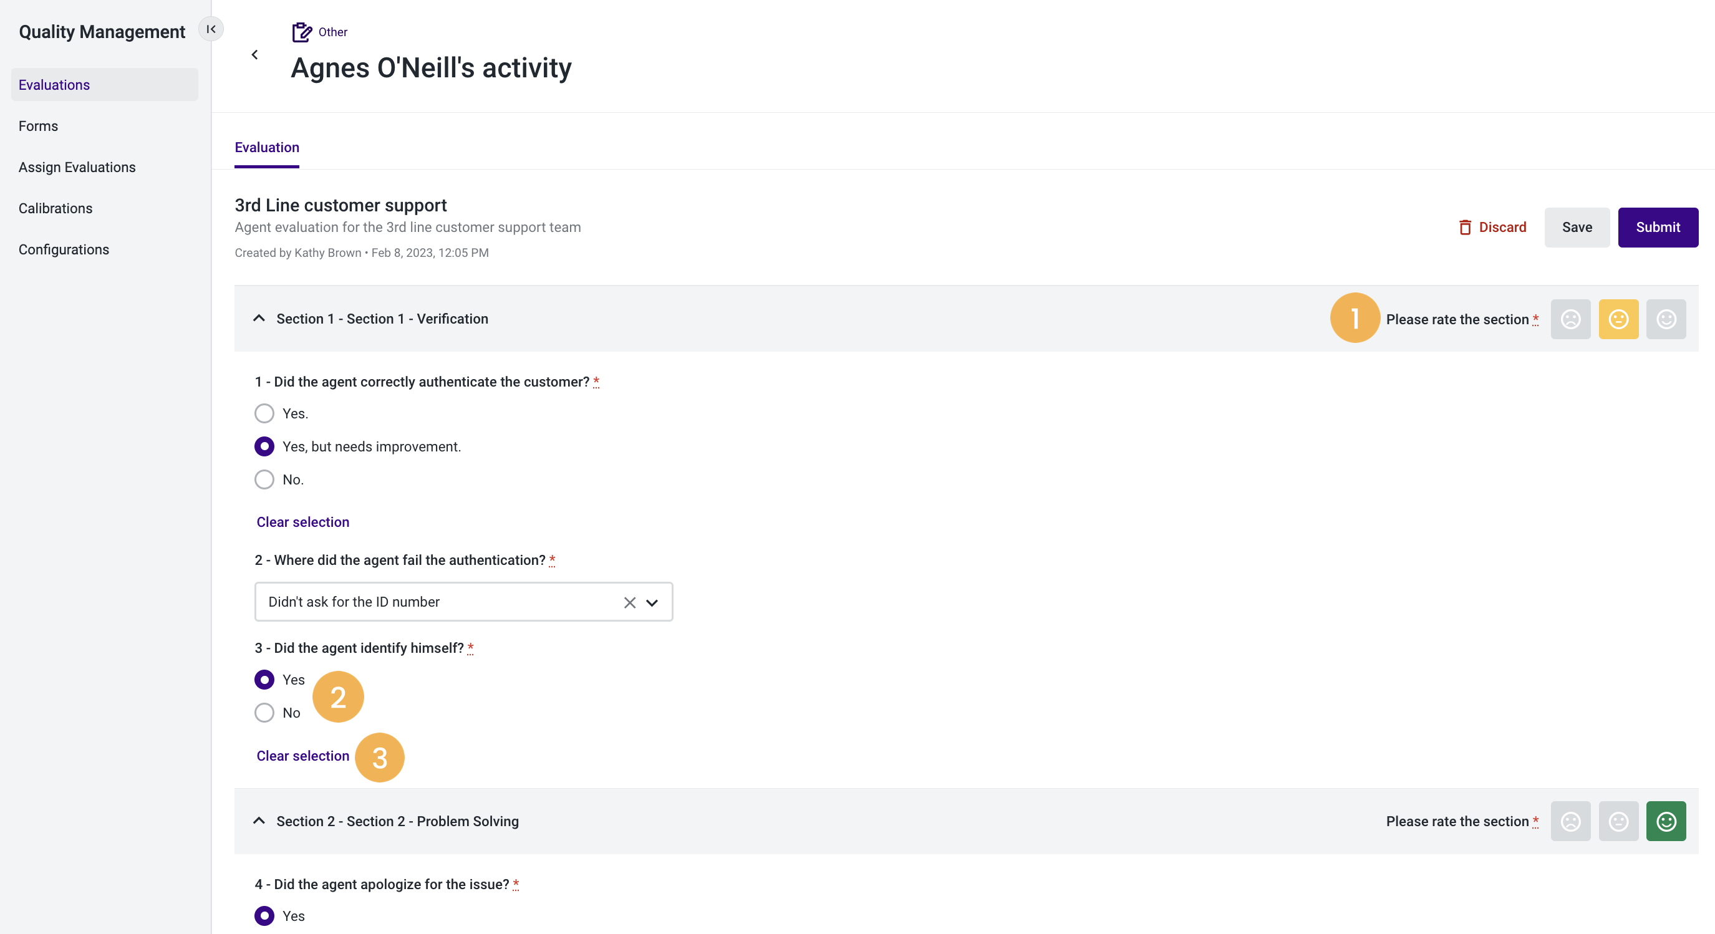Clear the authentication failure dropdown value
The width and height of the screenshot is (1715, 934).
pyautogui.click(x=629, y=602)
